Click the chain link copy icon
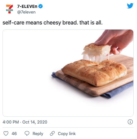This screenshot has width=137, height=139. point(52,133)
